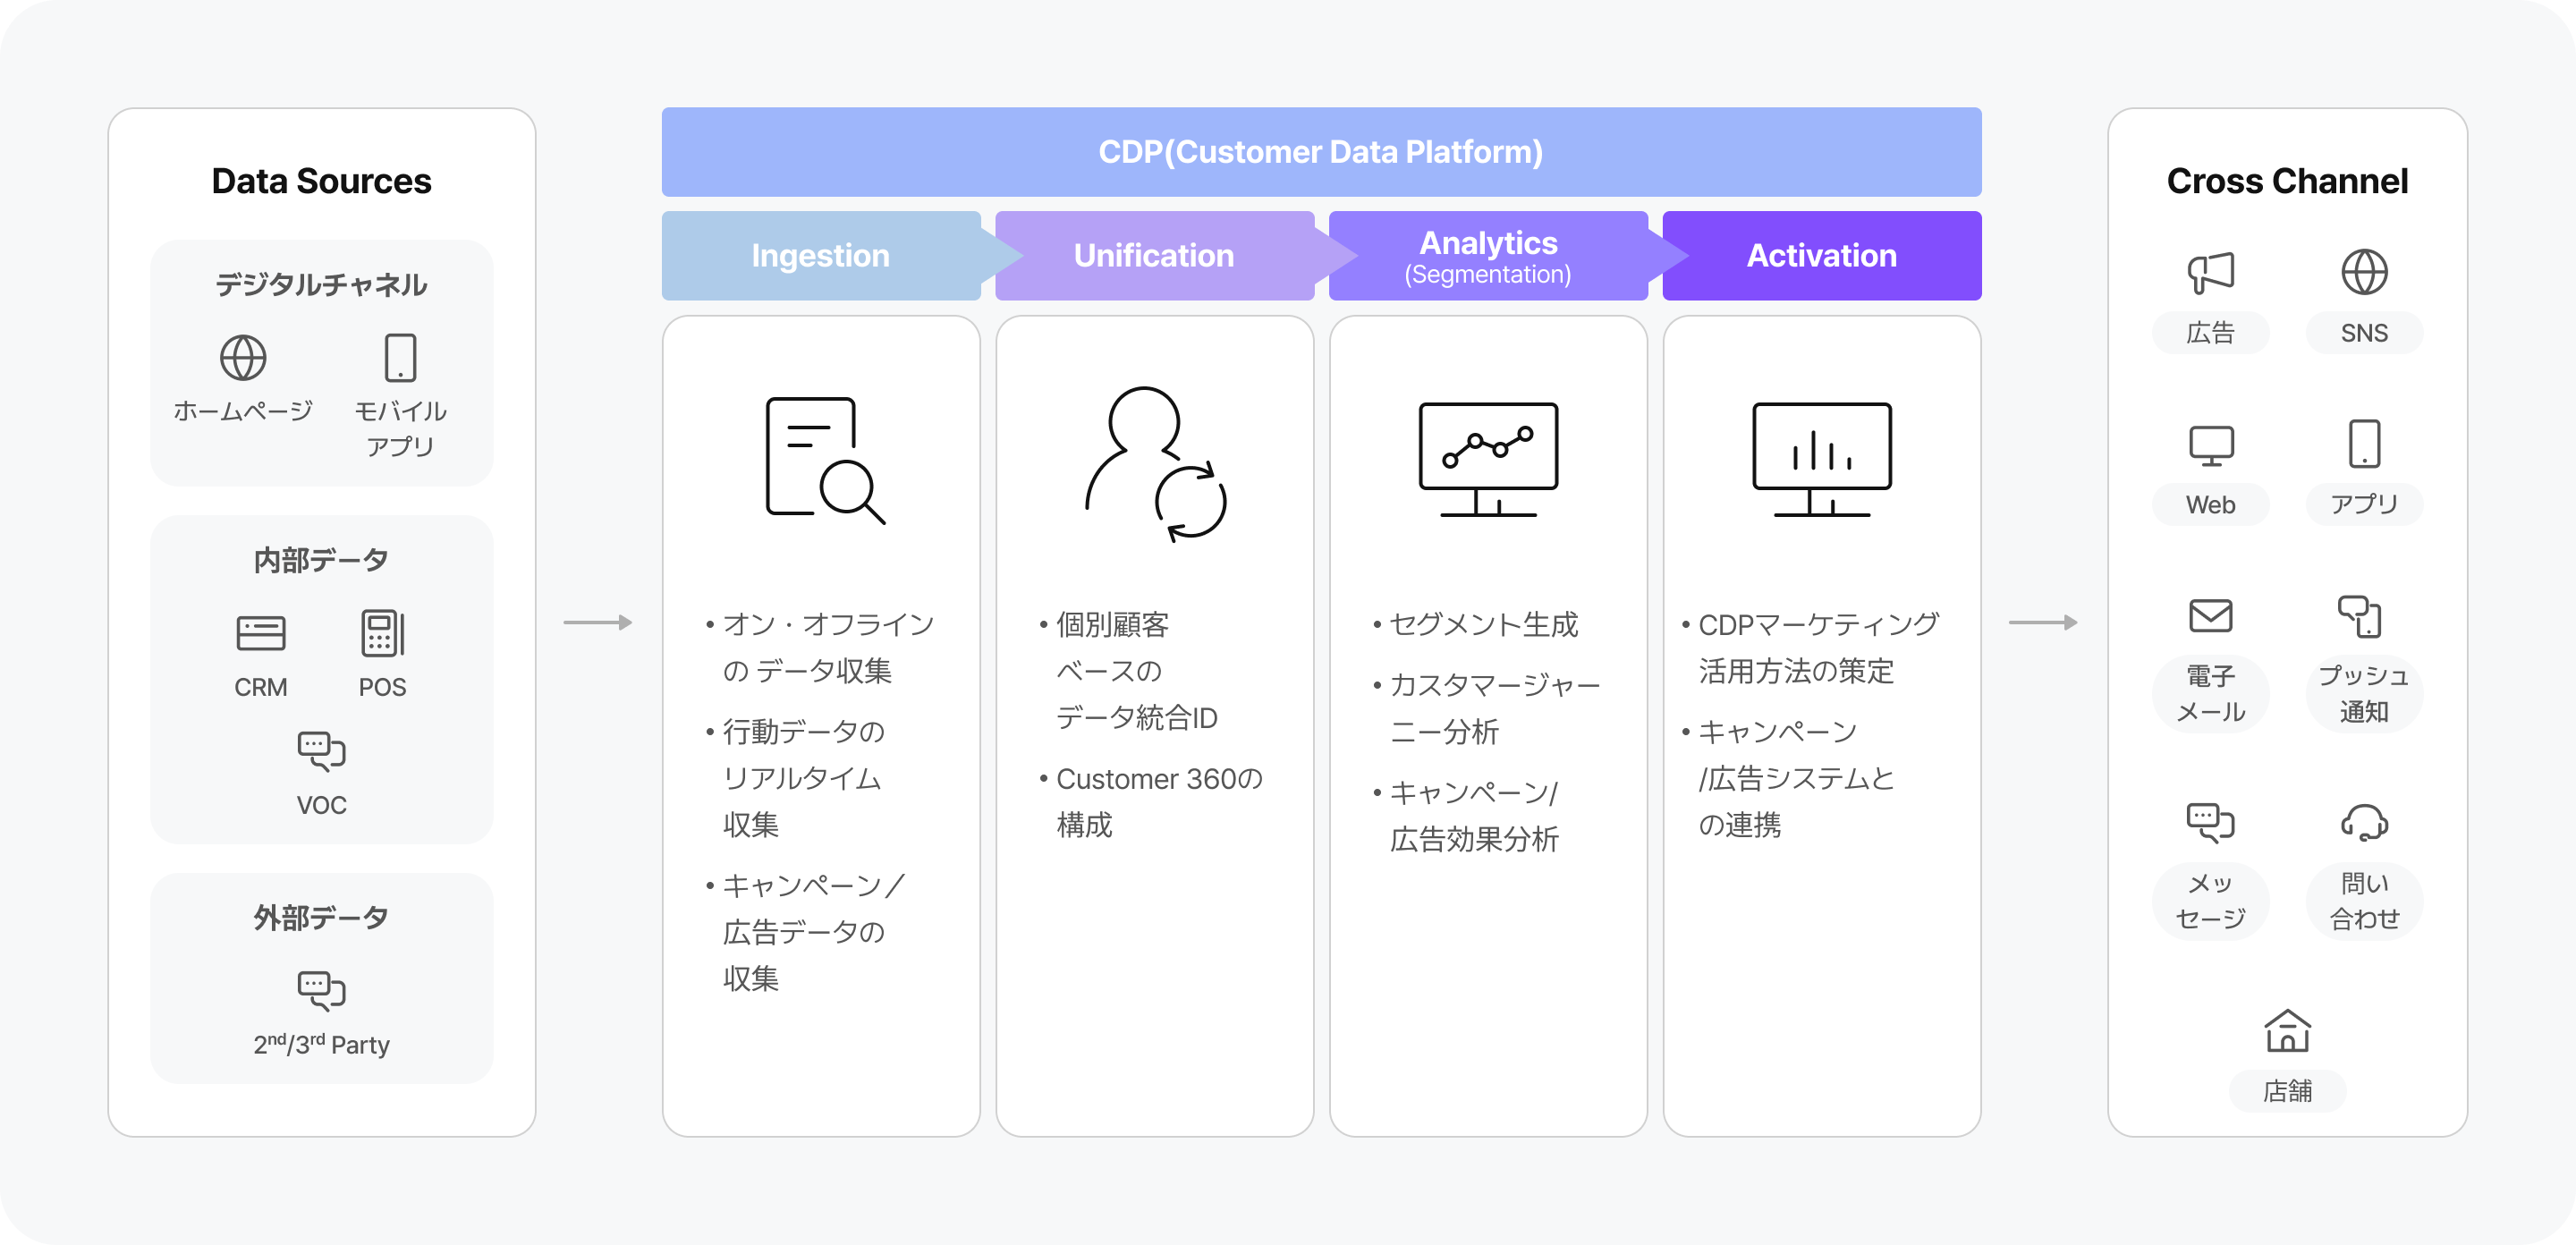Click the megaphone advertising icon

2210,272
